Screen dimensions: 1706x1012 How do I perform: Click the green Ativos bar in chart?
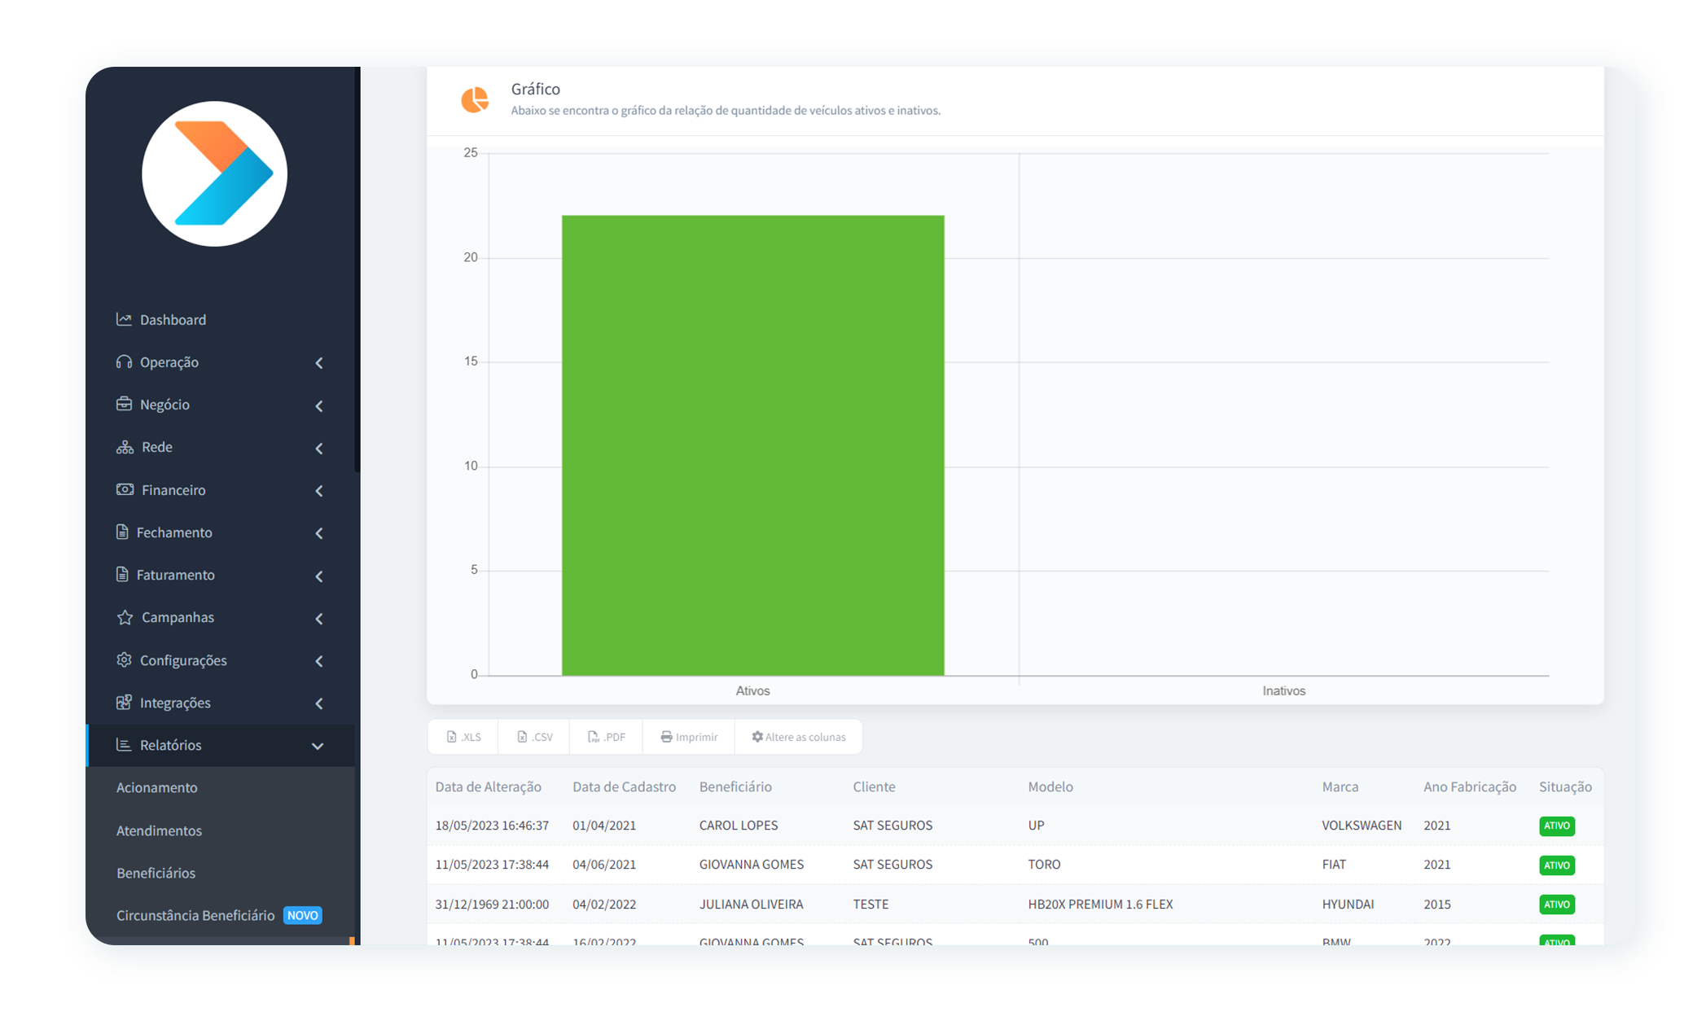tap(752, 445)
